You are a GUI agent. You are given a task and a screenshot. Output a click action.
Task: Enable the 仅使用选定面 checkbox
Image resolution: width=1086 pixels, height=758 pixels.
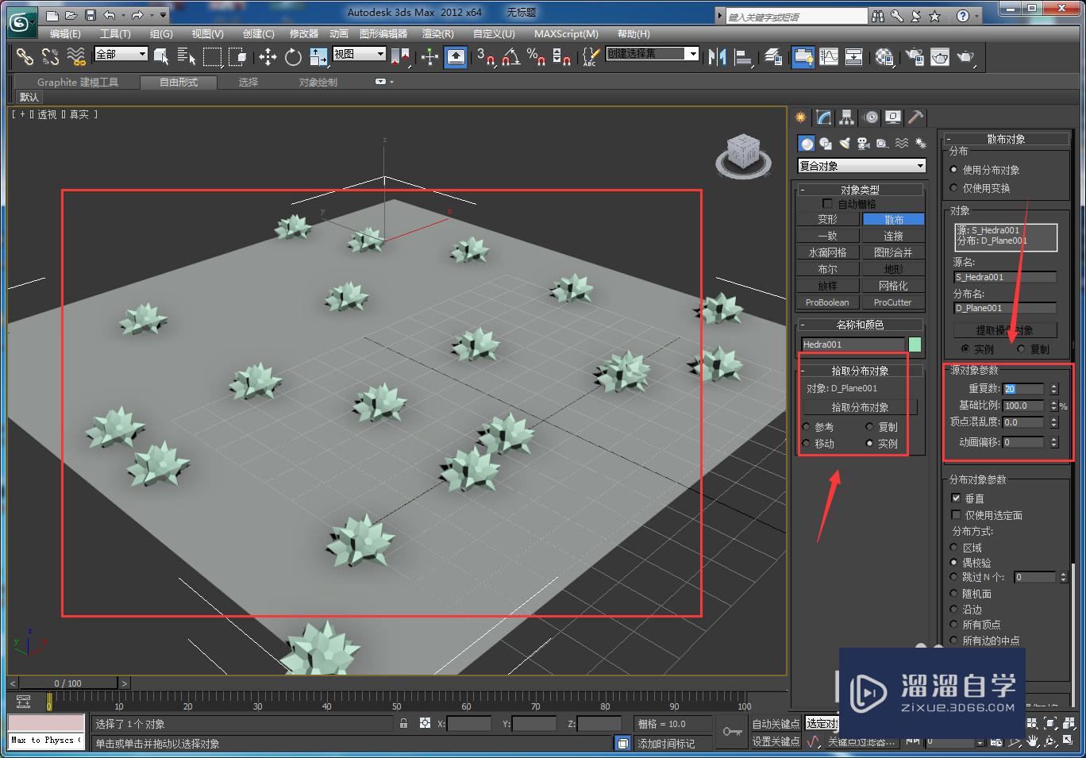(956, 515)
